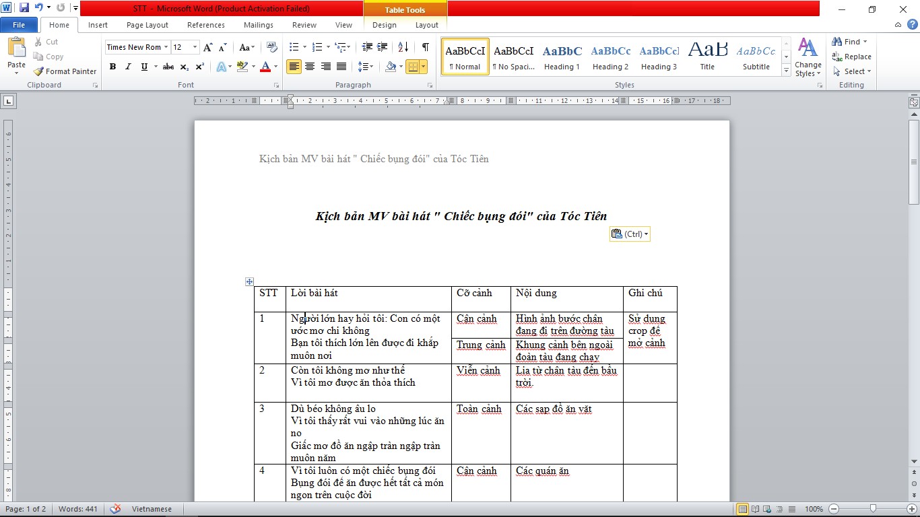Decrease paragraph indent
This screenshot has height=517, width=920.
[367, 47]
